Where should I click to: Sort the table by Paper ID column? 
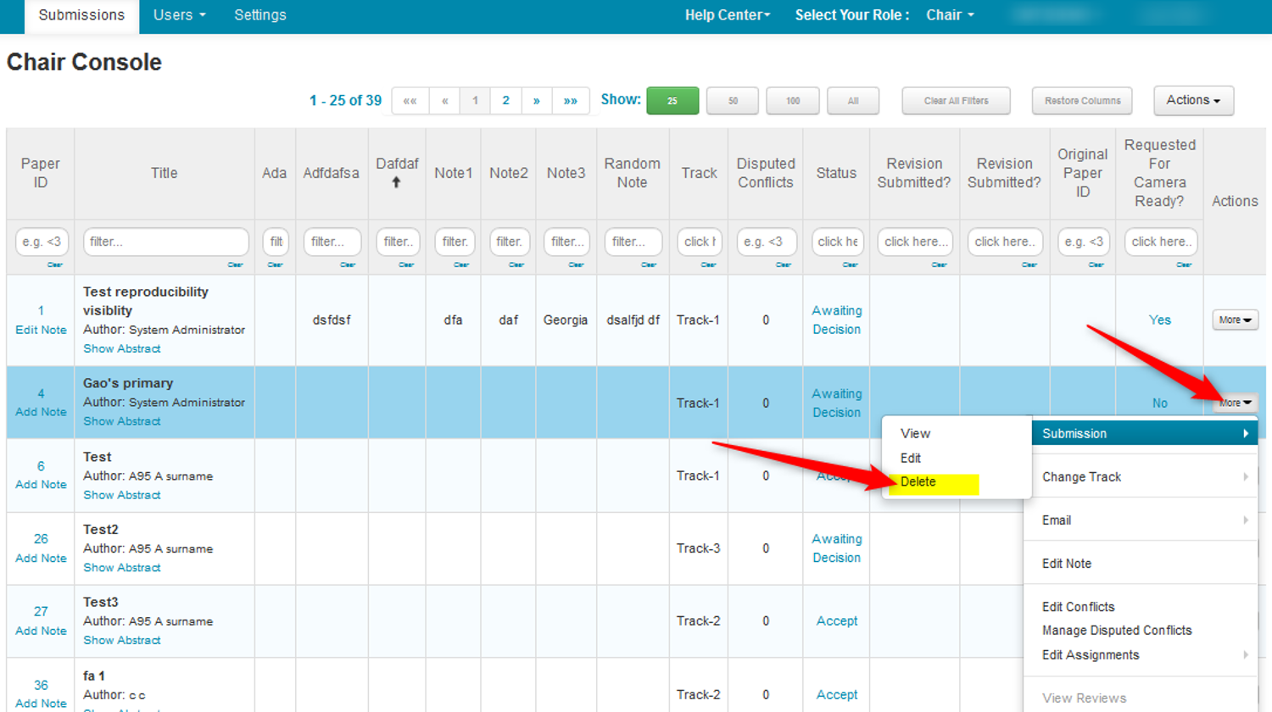(x=41, y=173)
